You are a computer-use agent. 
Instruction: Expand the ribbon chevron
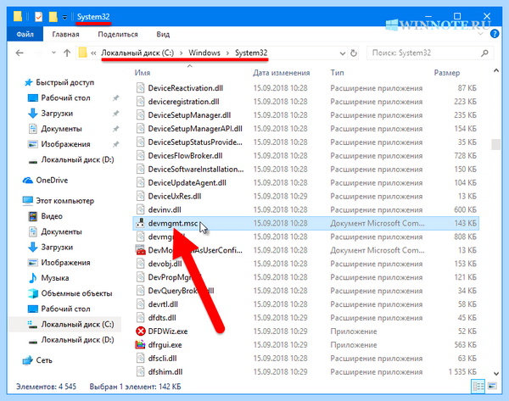(x=481, y=34)
